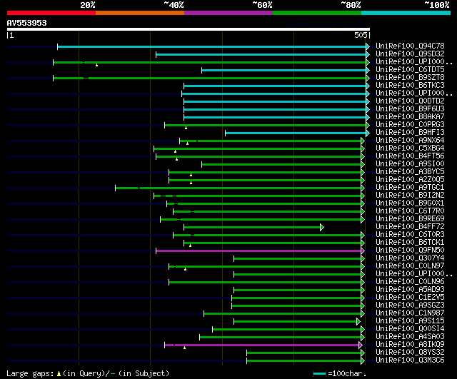Select the UniRef100_C1E2V5 label
Screen dimensions: 457x379
pos(410,298)
